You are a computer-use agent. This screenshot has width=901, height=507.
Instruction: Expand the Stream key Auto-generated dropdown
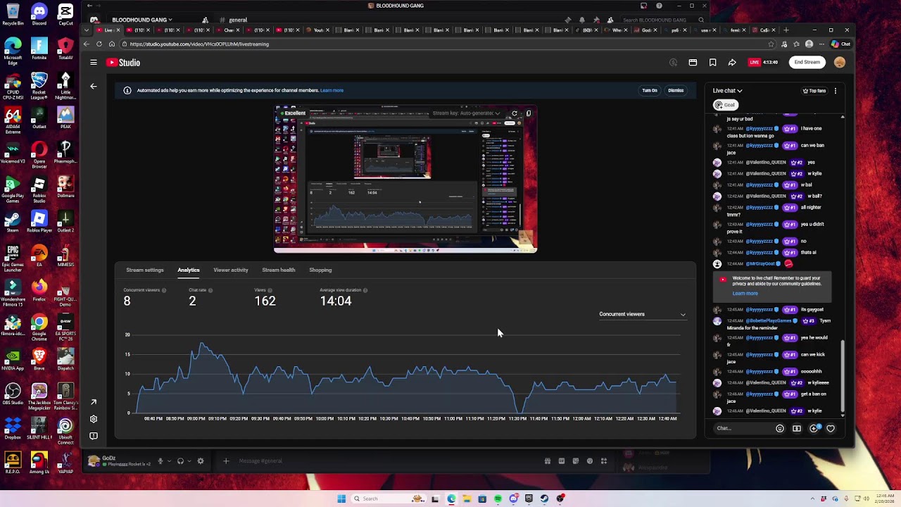point(466,113)
